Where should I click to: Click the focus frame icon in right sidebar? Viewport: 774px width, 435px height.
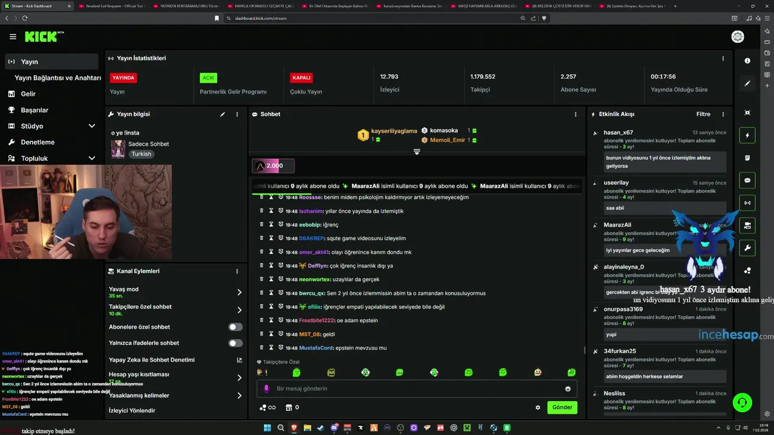pyautogui.click(x=747, y=113)
